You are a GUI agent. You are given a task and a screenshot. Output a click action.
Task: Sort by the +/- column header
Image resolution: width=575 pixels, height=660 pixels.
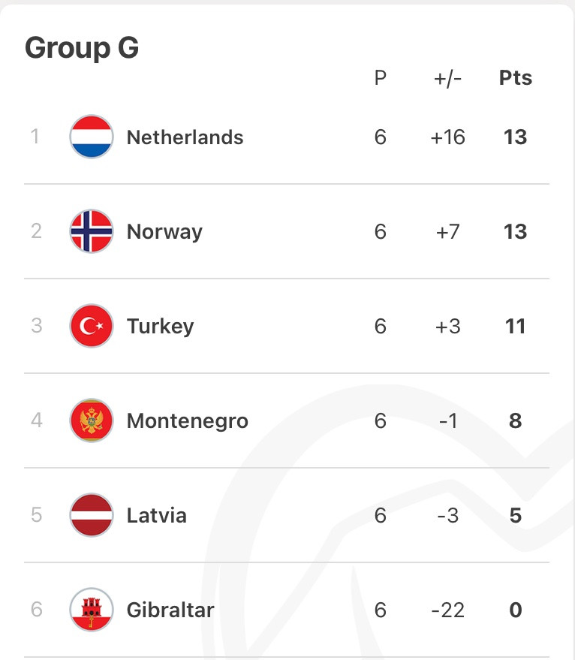[x=448, y=78]
